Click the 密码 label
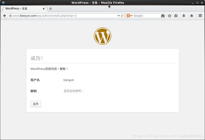This screenshot has width=205, height=140. click(33, 91)
